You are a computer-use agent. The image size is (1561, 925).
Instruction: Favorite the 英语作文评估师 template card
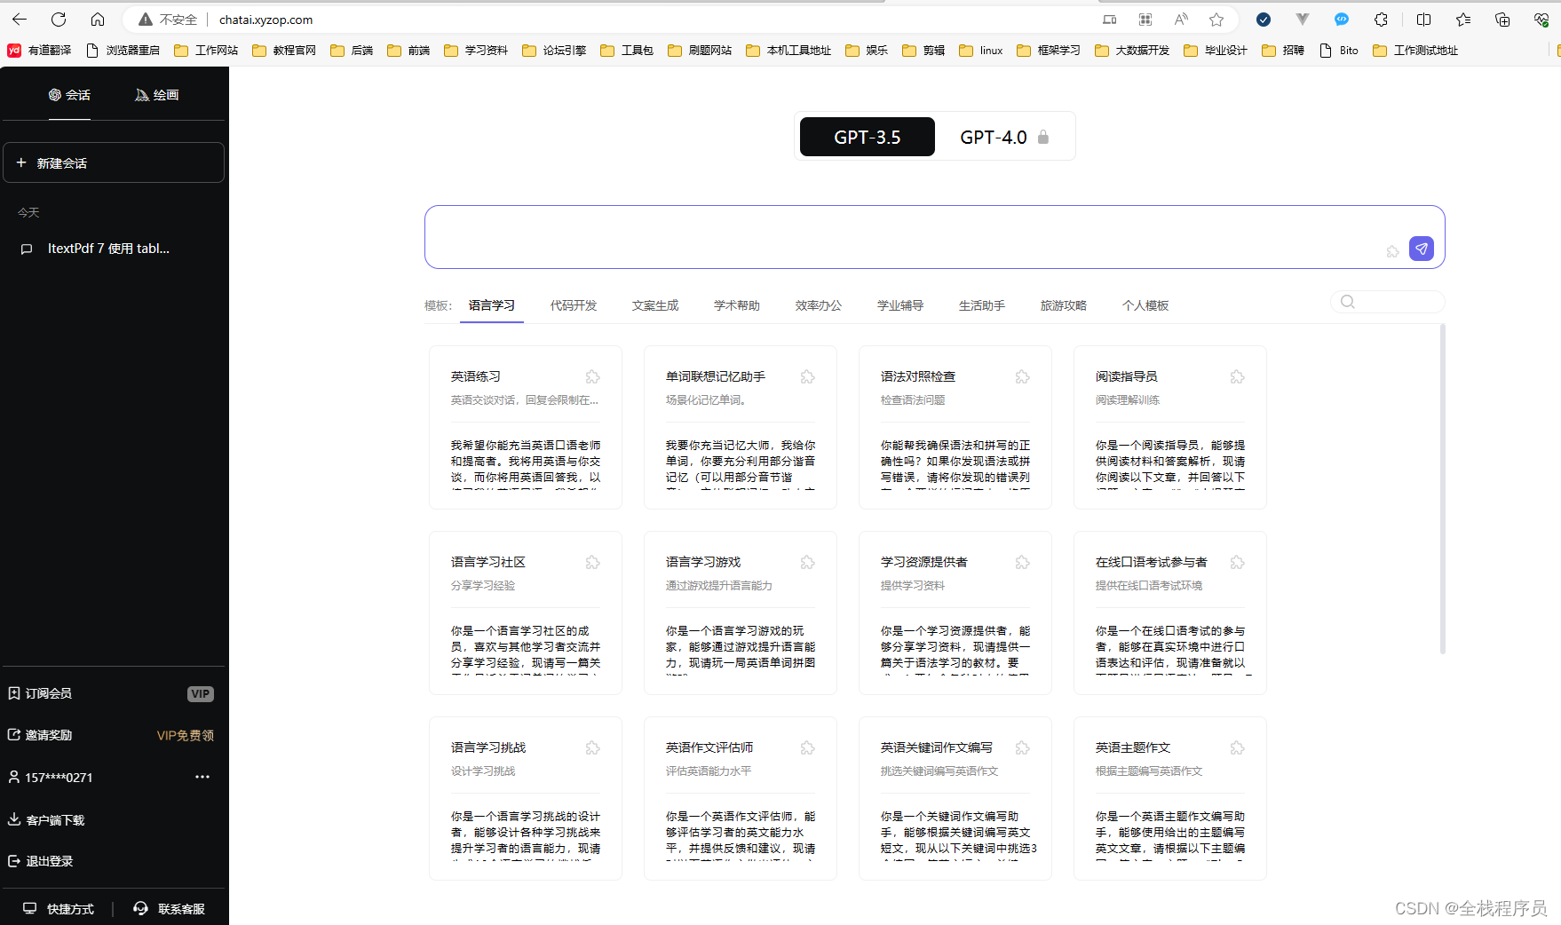tap(807, 748)
